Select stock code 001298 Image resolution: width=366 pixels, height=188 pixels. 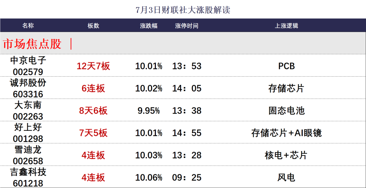click(28, 139)
